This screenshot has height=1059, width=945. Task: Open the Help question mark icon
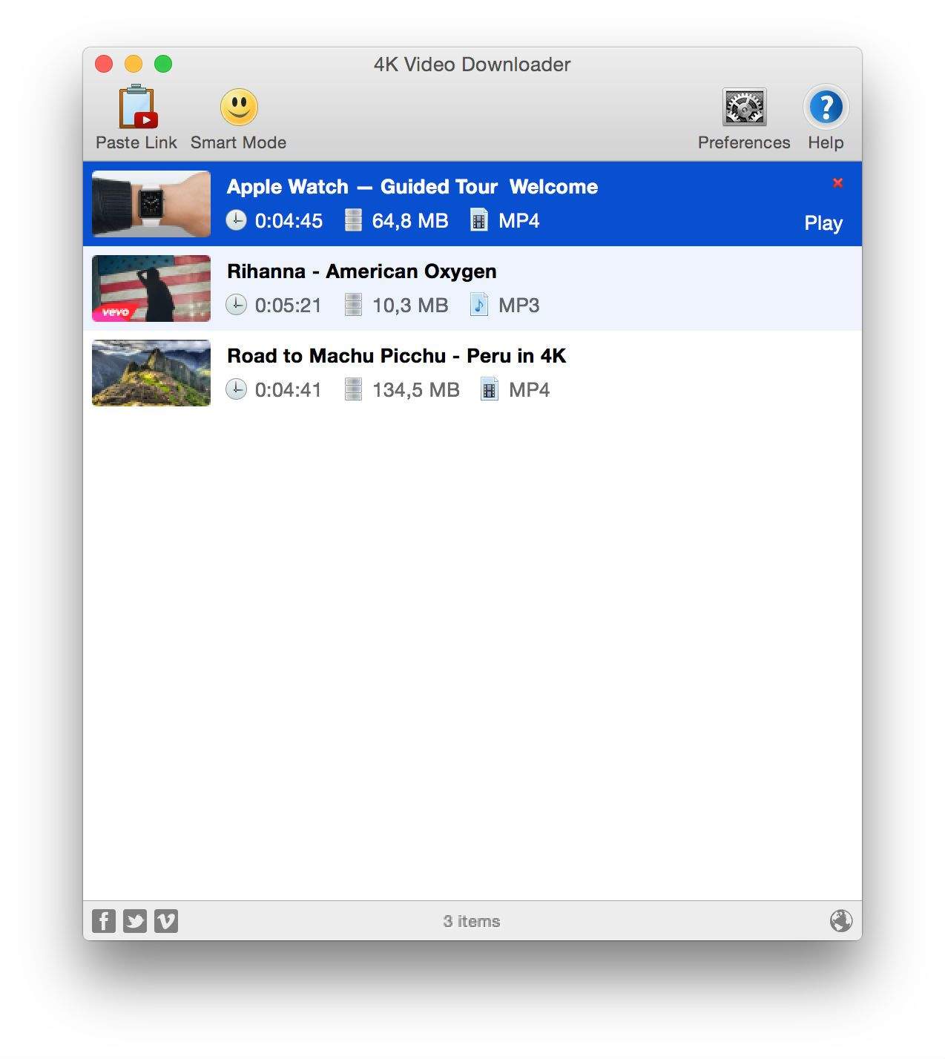click(826, 108)
